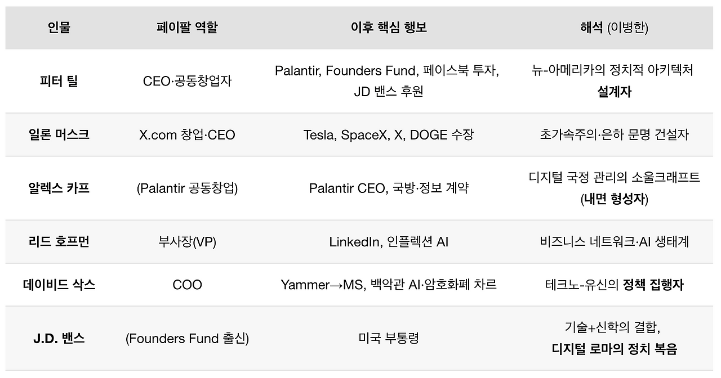This screenshot has height=378, width=721.
Task: Click the Tesla, SpaceX, X, DOGE 수장 cell
Action: pos(389,135)
